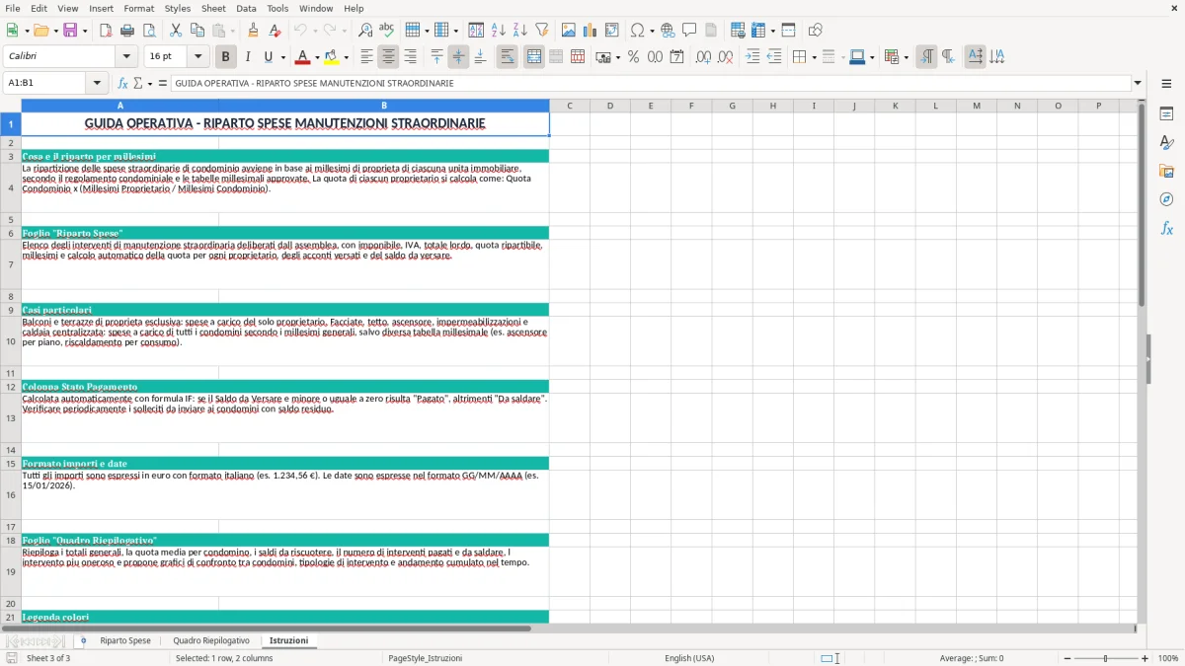Screen dimensions: 1185x666
Task: Toggle Align Left
Action: [366, 57]
